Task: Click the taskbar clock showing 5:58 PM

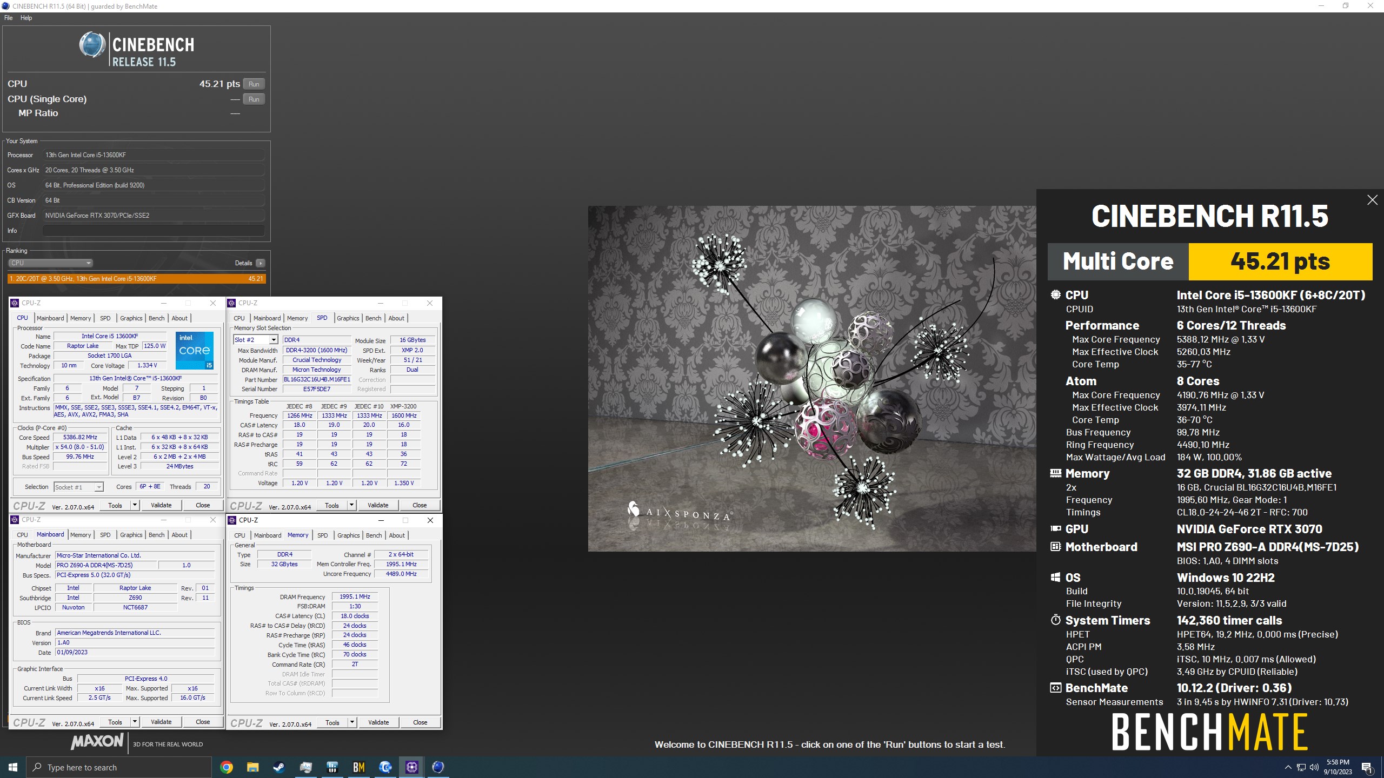Action: coord(1338,767)
